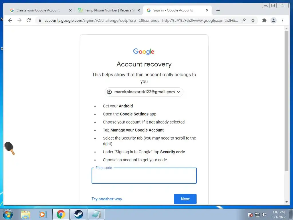
Task: Click the Google logo
Action: [x=144, y=52]
